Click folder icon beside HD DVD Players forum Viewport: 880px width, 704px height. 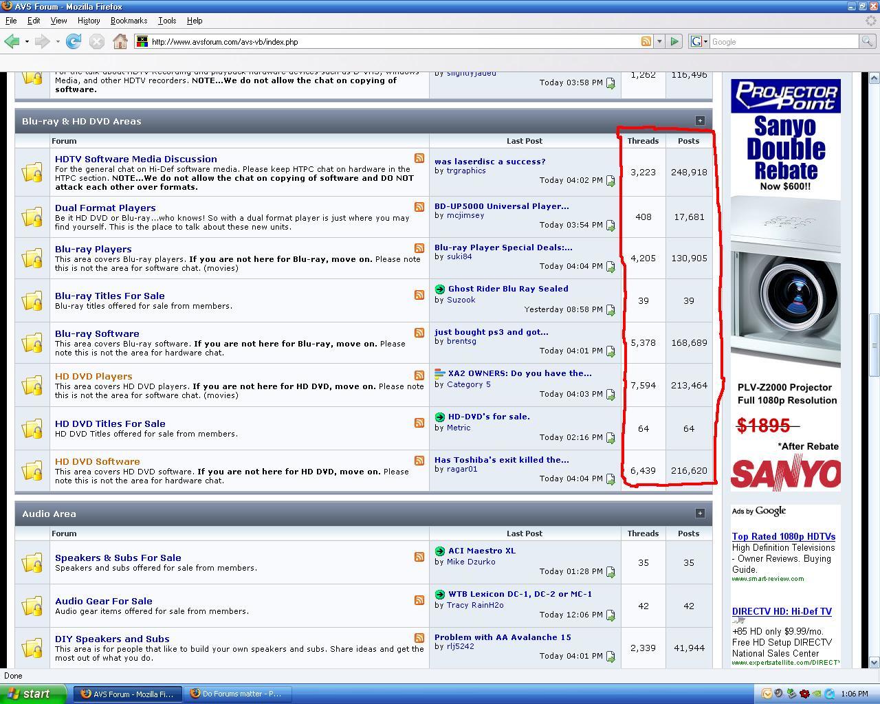pos(32,386)
